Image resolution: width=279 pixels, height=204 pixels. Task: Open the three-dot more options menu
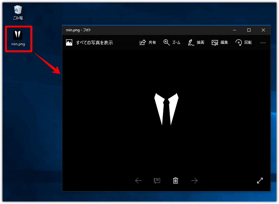pos(263,42)
